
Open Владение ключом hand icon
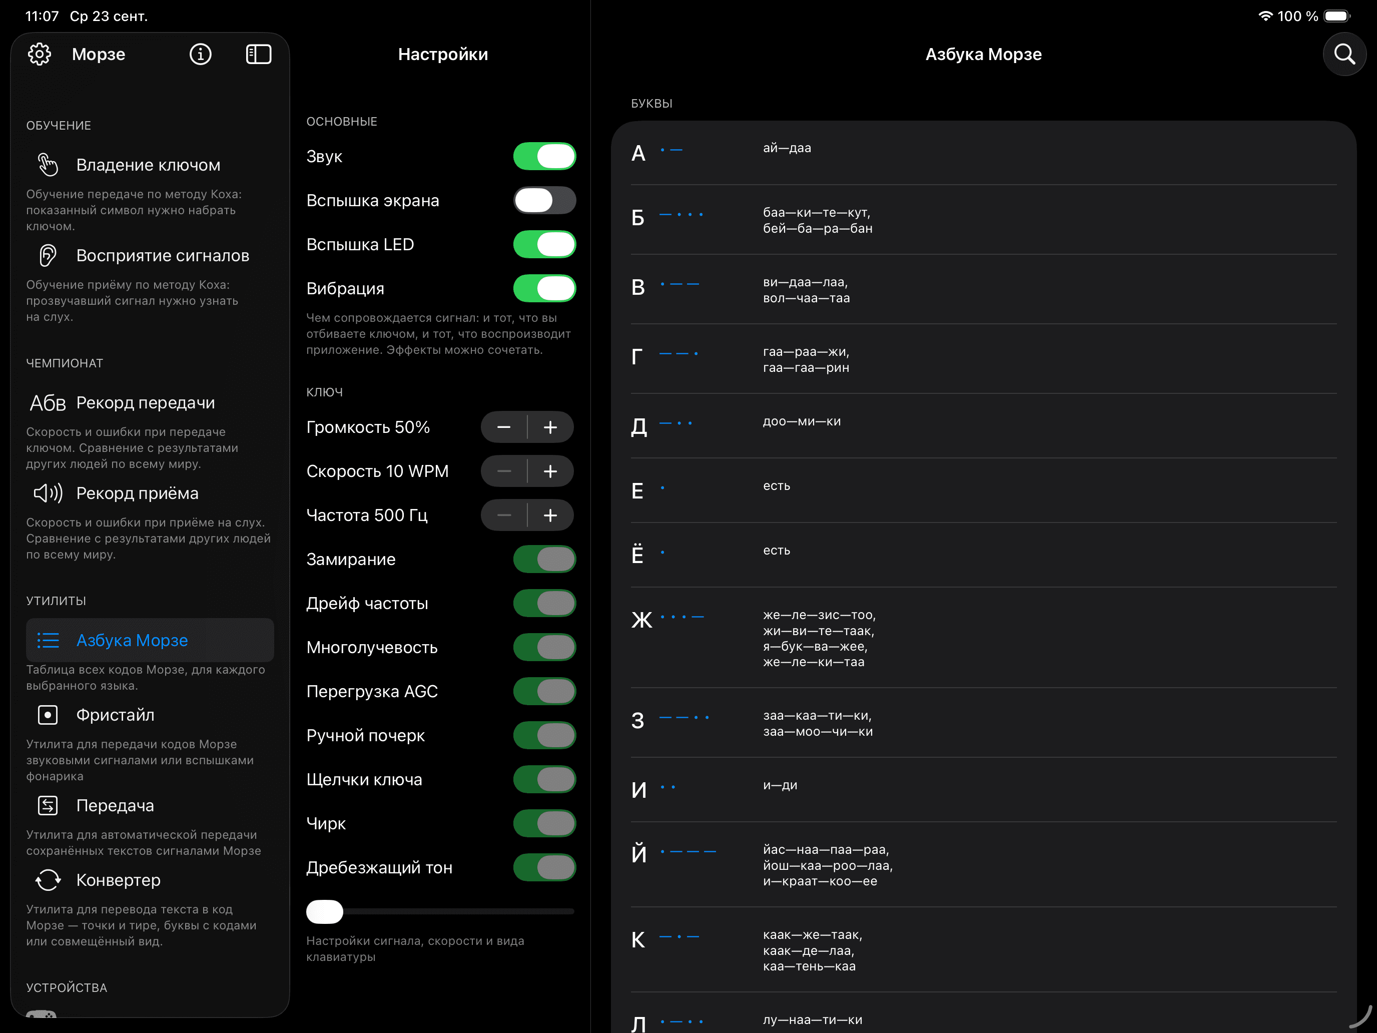click(x=48, y=165)
